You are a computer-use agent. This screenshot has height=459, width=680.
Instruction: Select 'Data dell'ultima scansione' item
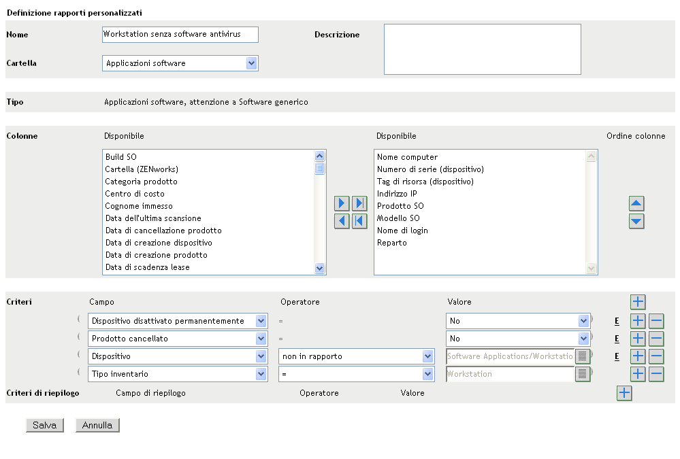208,218
